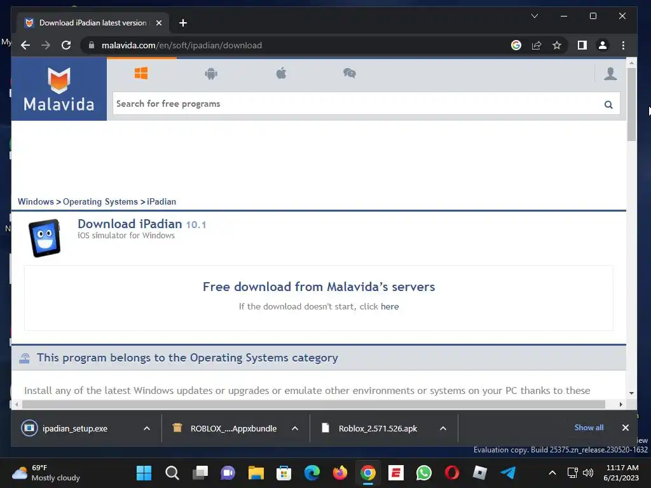Open Telegram from taskbar
The width and height of the screenshot is (651, 488).
[x=508, y=473]
